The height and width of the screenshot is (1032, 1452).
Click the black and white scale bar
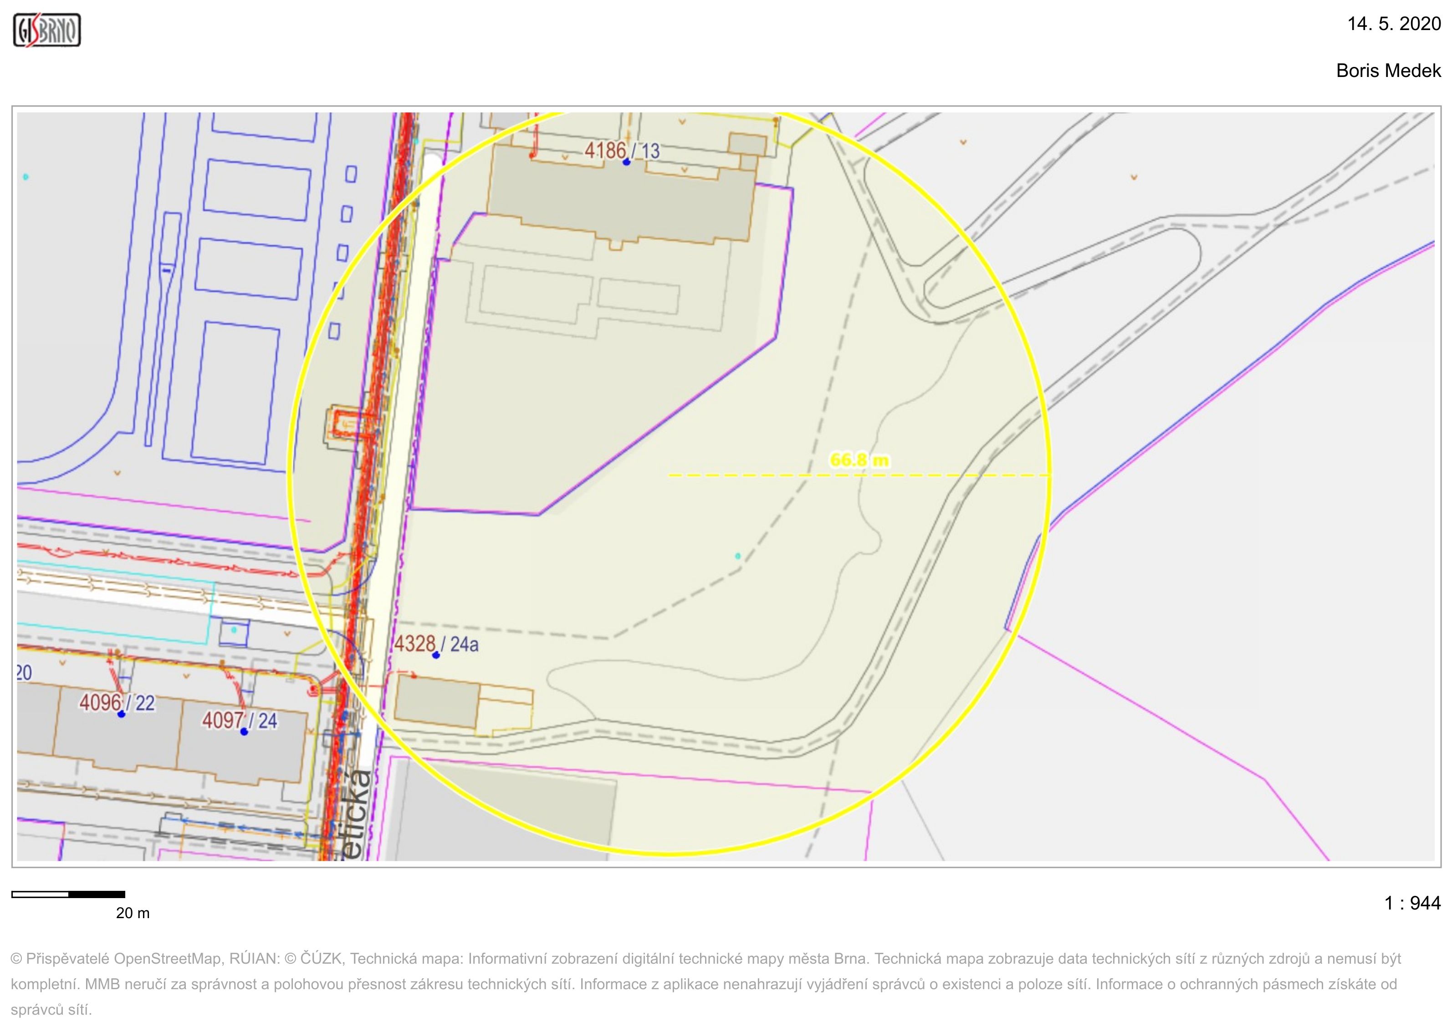pyautogui.click(x=68, y=894)
